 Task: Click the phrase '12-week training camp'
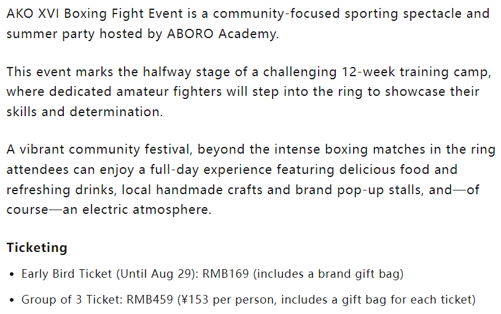click(x=414, y=73)
